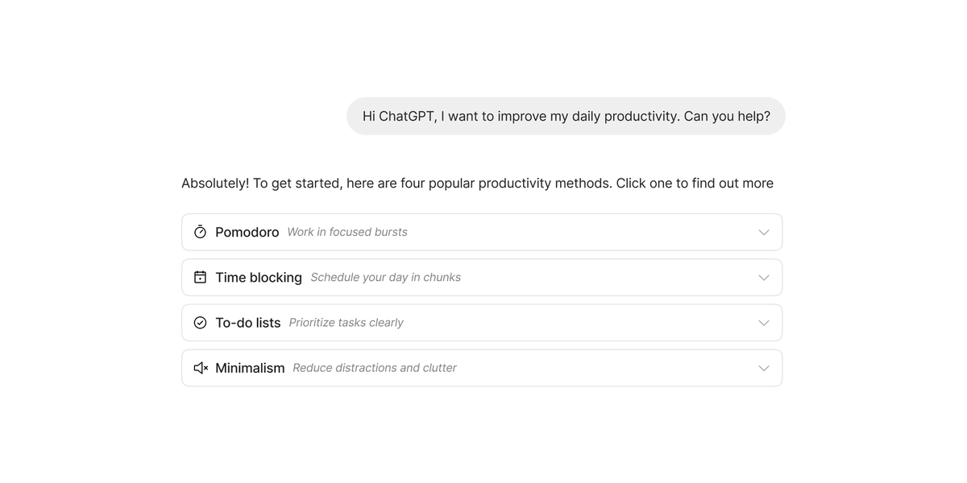The width and height of the screenshot is (967, 483).
Task: Click 'Hi ChatGPT' greeting in the user bubble
Action: (x=399, y=116)
